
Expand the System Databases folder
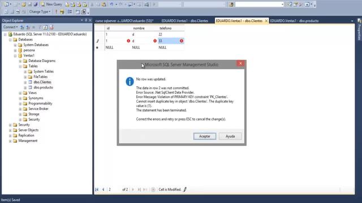15,45
